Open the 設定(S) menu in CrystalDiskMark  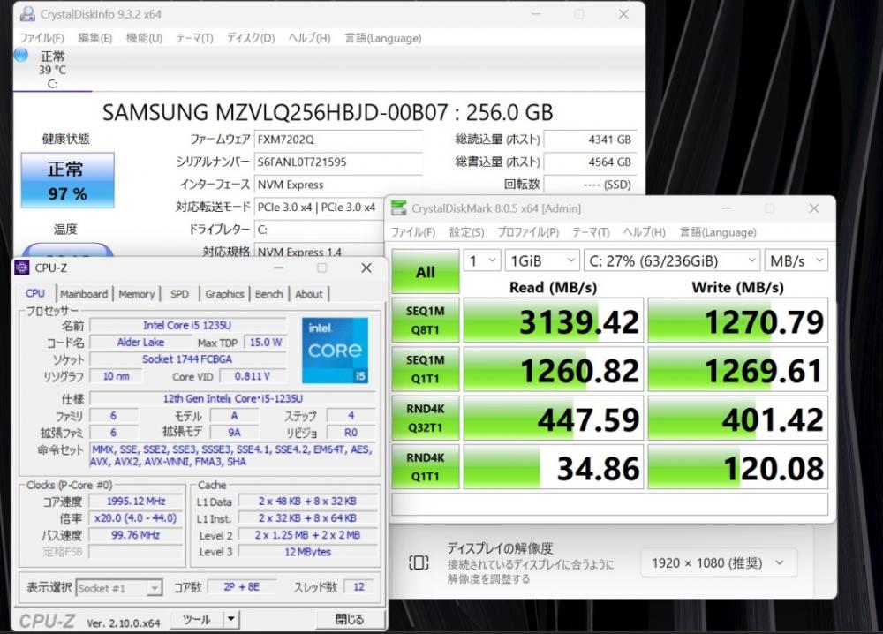[466, 232]
